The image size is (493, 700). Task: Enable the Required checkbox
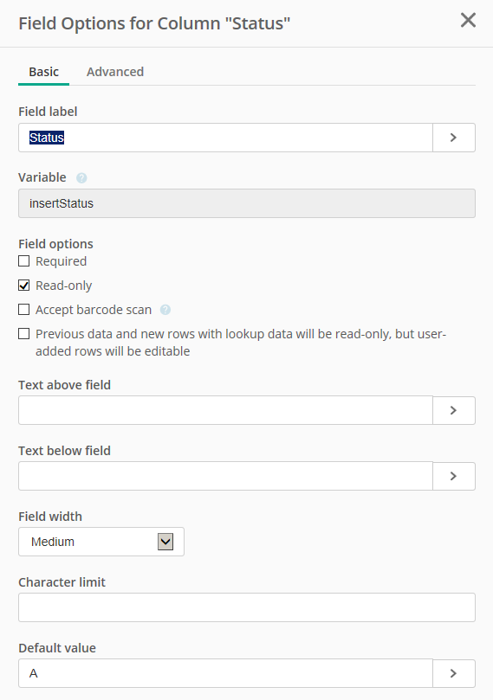tap(24, 261)
